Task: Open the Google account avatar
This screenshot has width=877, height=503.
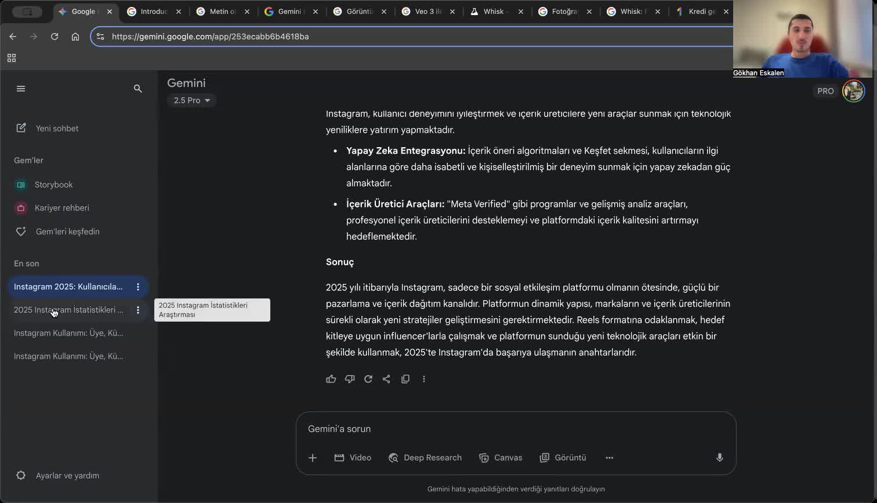Action: point(853,91)
